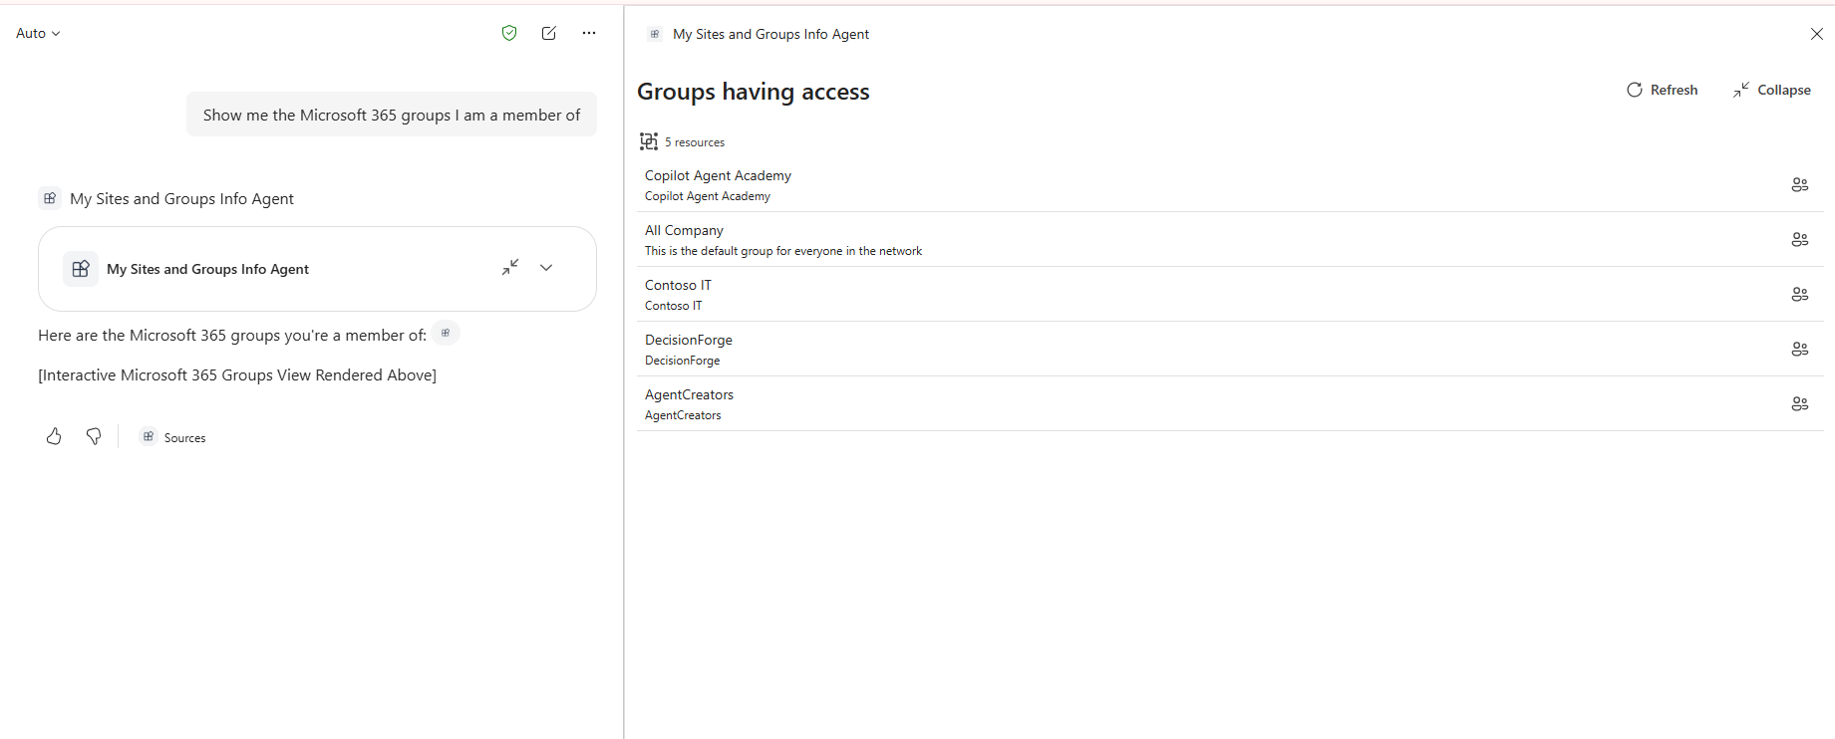1835x739 pixels.
Task: Open members icon for All Company
Action: [1800, 239]
